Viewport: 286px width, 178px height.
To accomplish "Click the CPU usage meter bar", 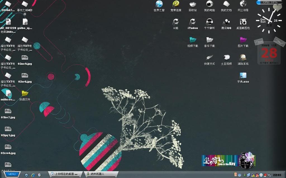I will click(270, 2).
